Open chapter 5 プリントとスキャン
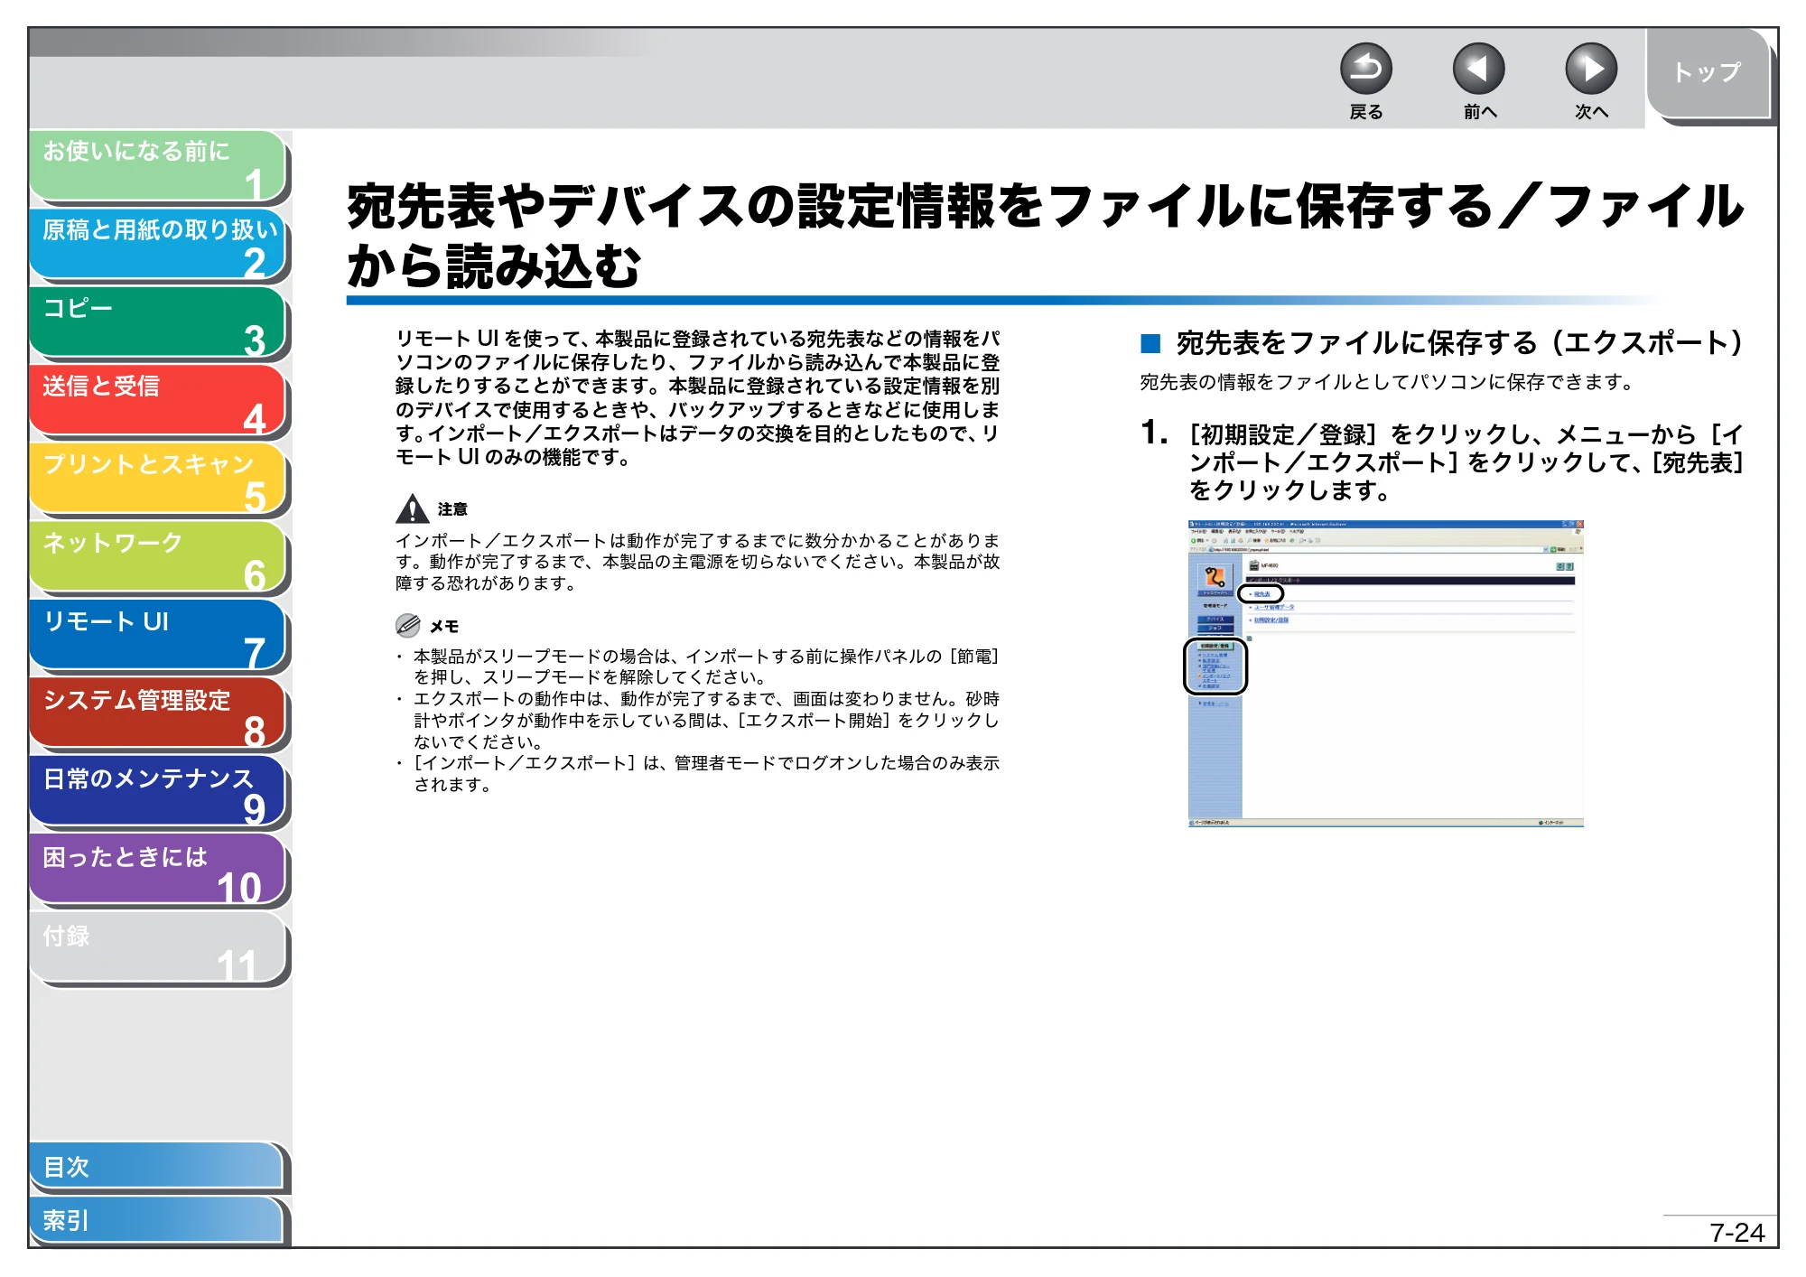This screenshot has height=1277, width=1806. click(158, 479)
